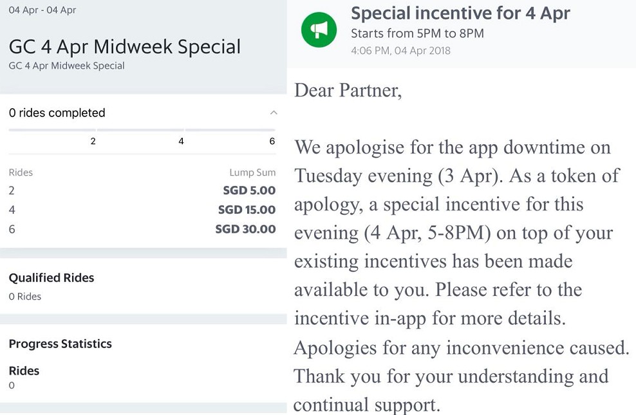
Task: Click the "Rides" column header above tiers
Action: click(21, 172)
